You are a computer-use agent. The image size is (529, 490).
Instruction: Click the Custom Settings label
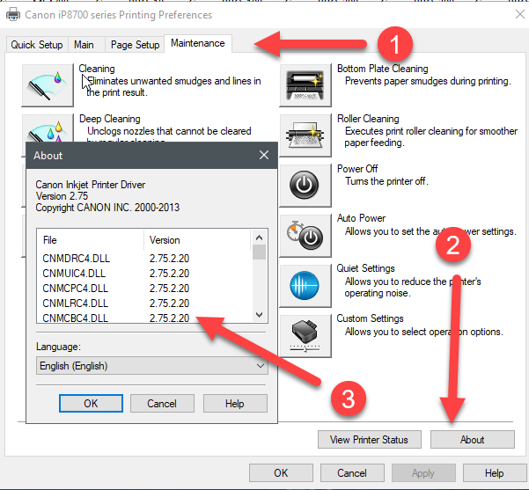click(370, 318)
